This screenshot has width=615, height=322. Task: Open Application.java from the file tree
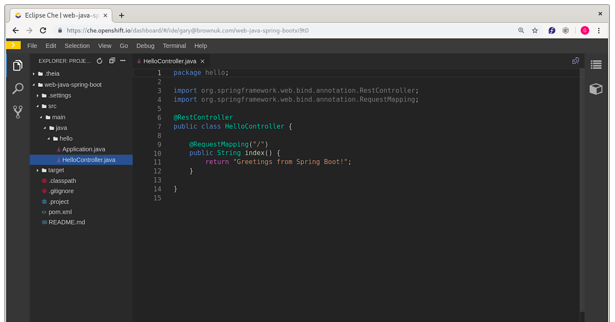(84, 149)
